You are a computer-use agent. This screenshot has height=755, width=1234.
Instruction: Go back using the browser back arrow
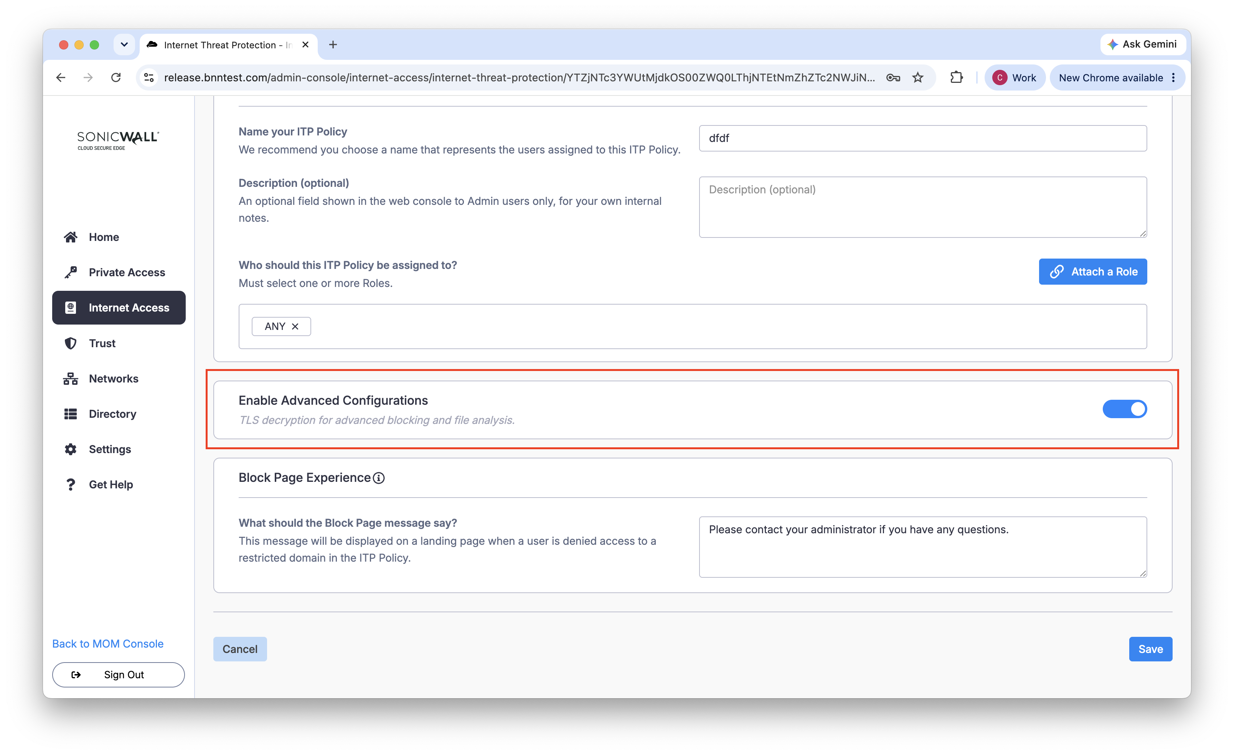point(61,77)
